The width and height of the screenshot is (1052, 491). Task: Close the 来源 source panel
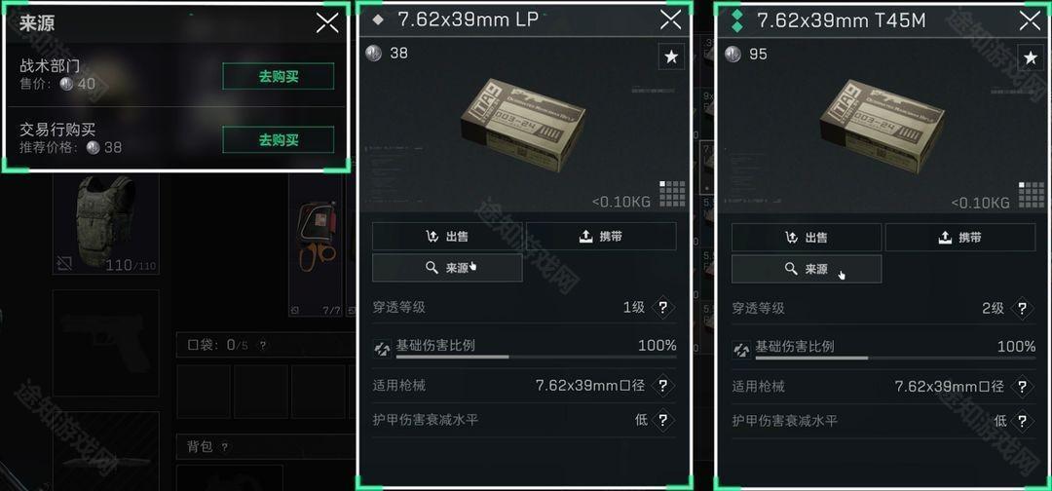click(x=327, y=23)
